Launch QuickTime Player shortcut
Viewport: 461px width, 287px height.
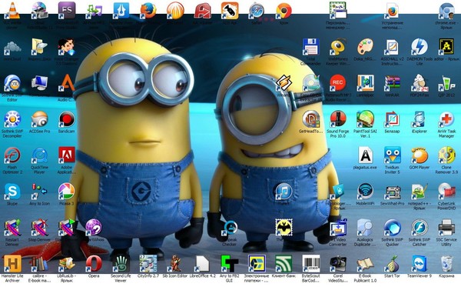click(x=39, y=155)
